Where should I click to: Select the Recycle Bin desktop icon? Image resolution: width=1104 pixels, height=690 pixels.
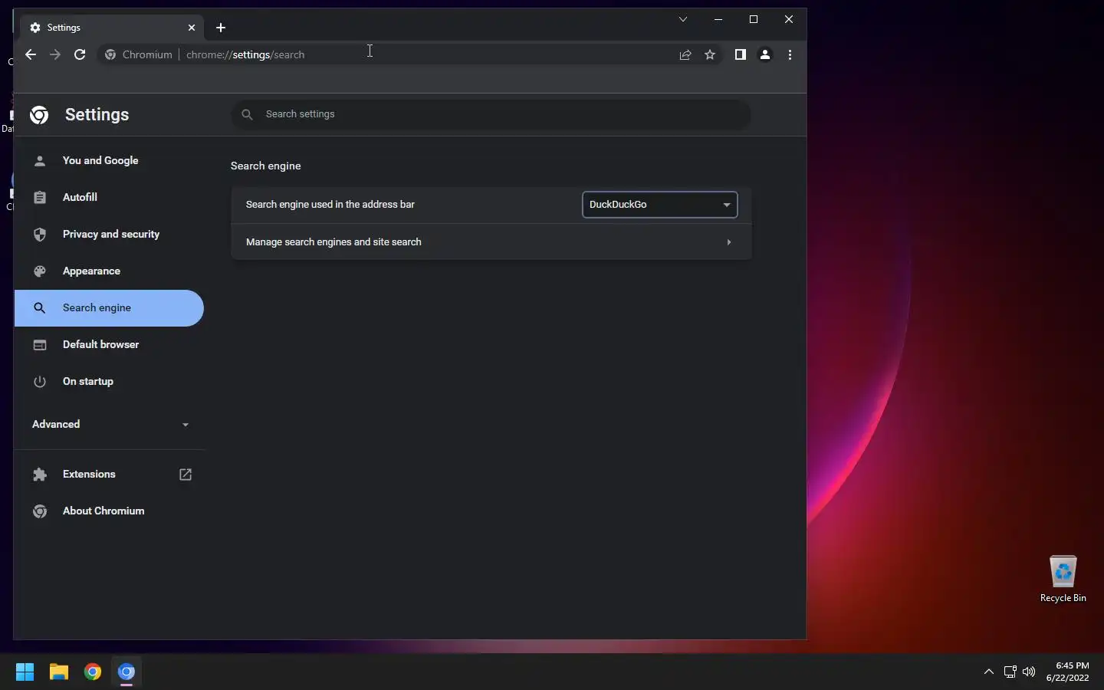click(x=1063, y=579)
